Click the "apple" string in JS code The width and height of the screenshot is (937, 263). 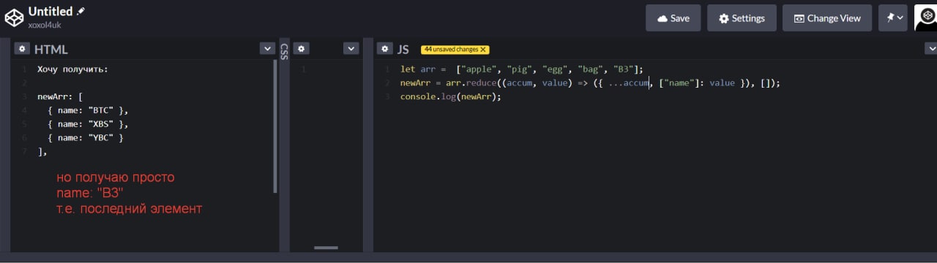476,69
